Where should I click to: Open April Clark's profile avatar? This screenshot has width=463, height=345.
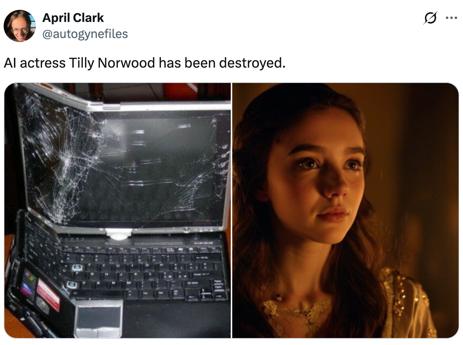(x=20, y=26)
